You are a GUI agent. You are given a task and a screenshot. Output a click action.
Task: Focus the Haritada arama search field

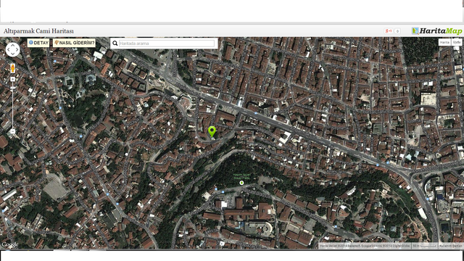pyautogui.click(x=167, y=43)
